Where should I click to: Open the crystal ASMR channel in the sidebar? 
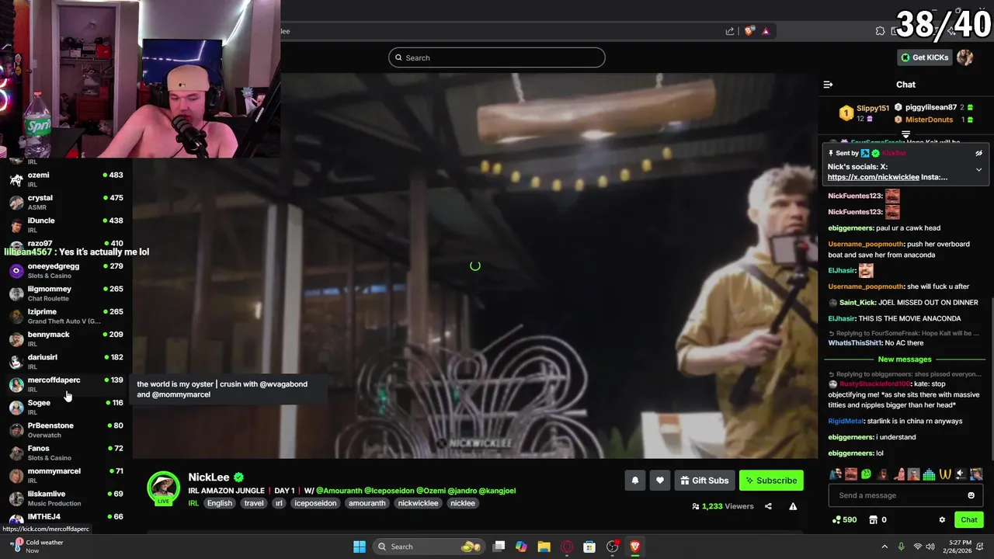(66, 202)
